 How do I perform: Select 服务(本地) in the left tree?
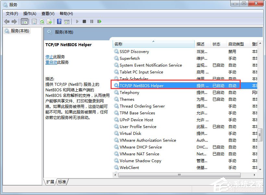(x=20, y=31)
